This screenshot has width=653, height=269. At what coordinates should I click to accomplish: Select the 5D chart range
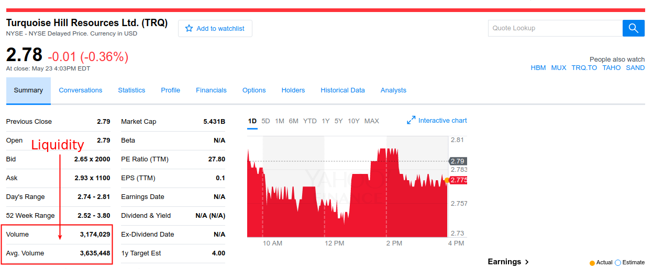[265, 121]
